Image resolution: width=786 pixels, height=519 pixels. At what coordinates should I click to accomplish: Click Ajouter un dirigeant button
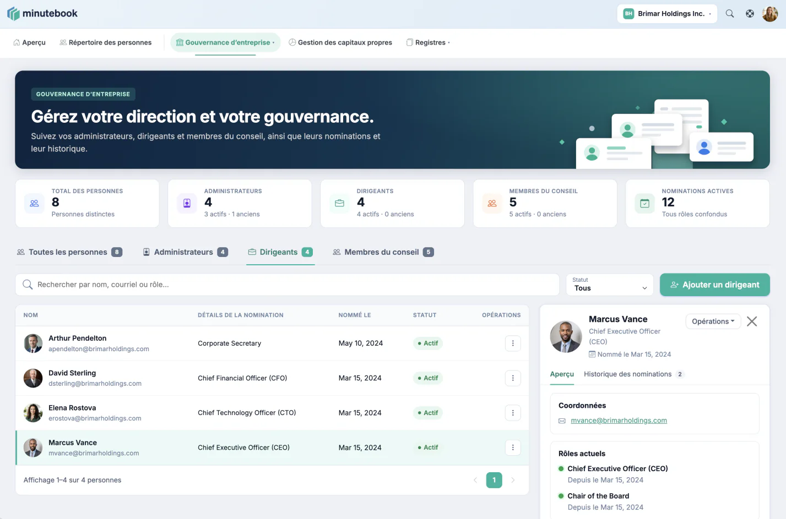click(715, 285)
